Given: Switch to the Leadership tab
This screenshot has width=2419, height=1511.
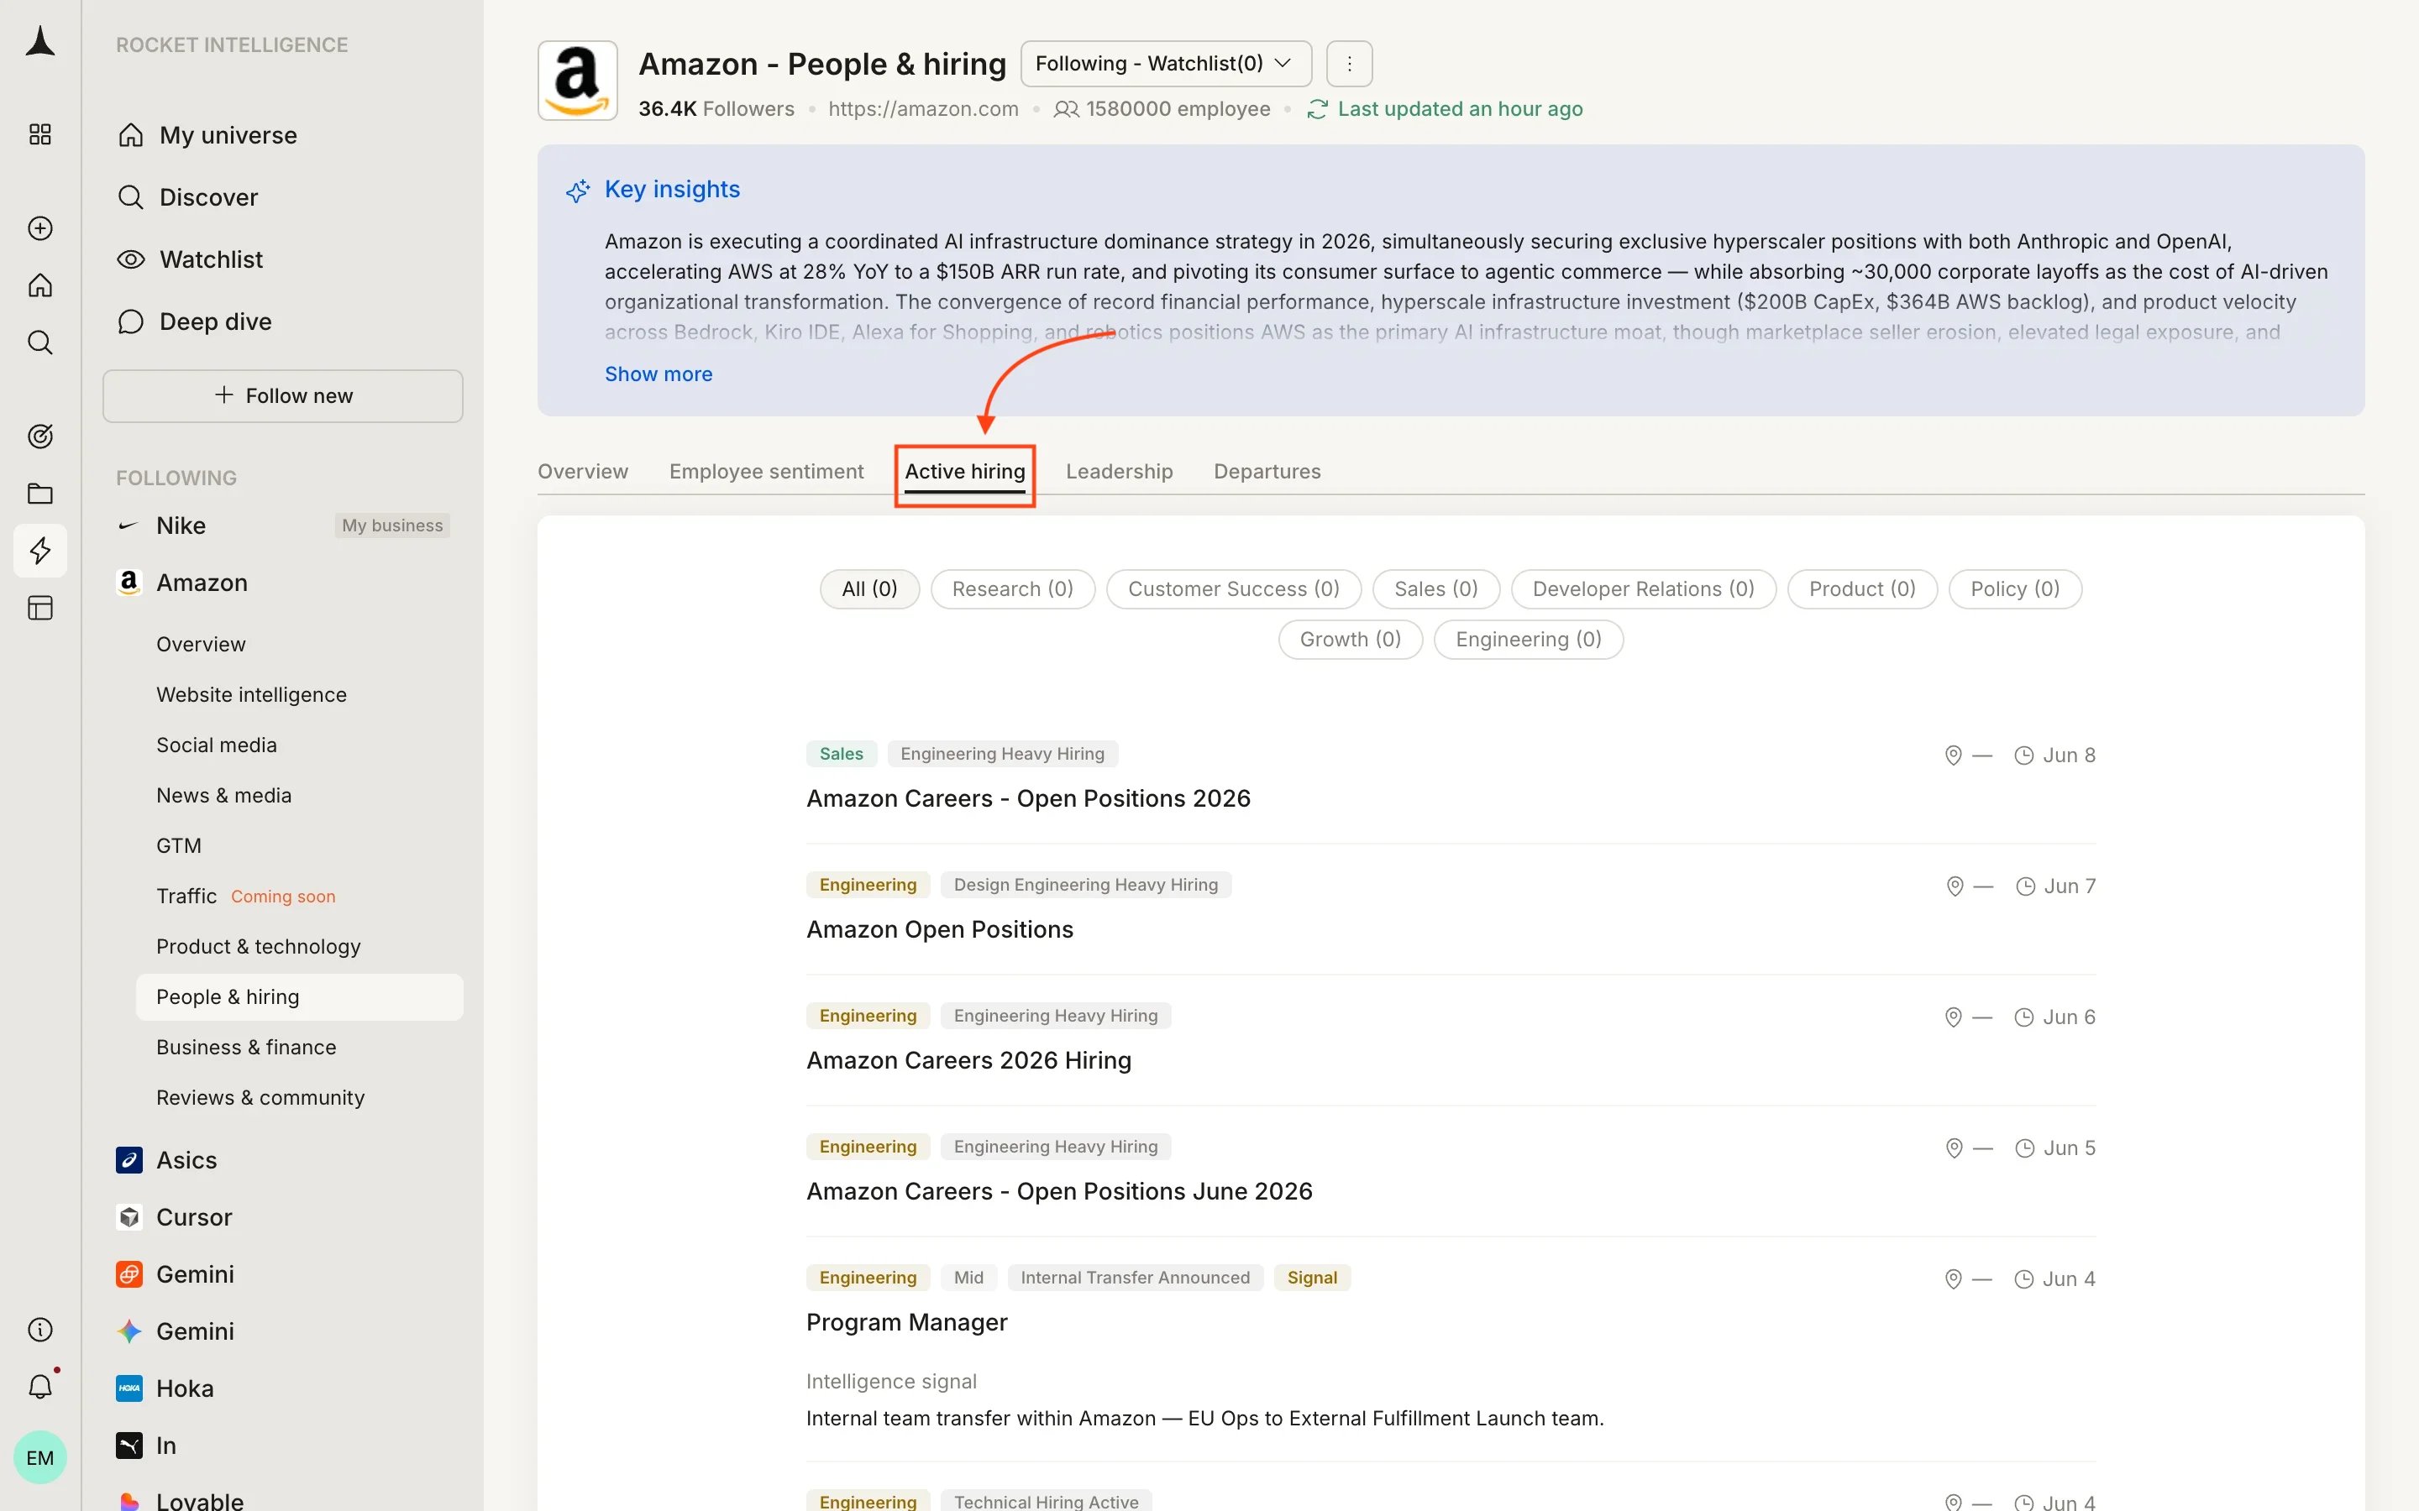Looking at the screenshot, I should pyautogui.click(x=1120, y=472).
